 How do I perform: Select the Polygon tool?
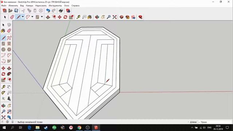point(9,49)
